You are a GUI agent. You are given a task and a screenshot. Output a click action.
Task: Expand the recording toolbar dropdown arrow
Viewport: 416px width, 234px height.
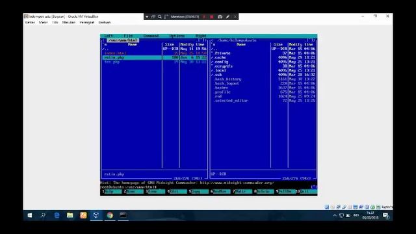point(147,17)
